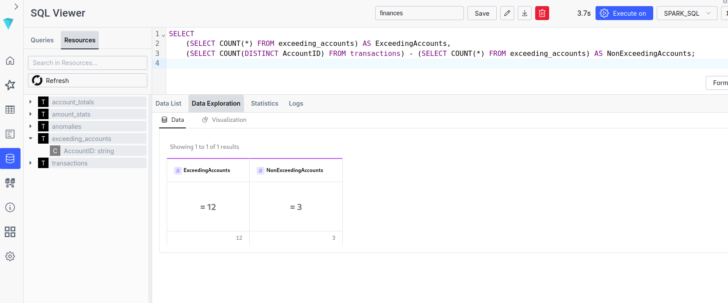Open the info circle icon in sidebar
The image size is (728, 303).
click(x=10, y=207)
